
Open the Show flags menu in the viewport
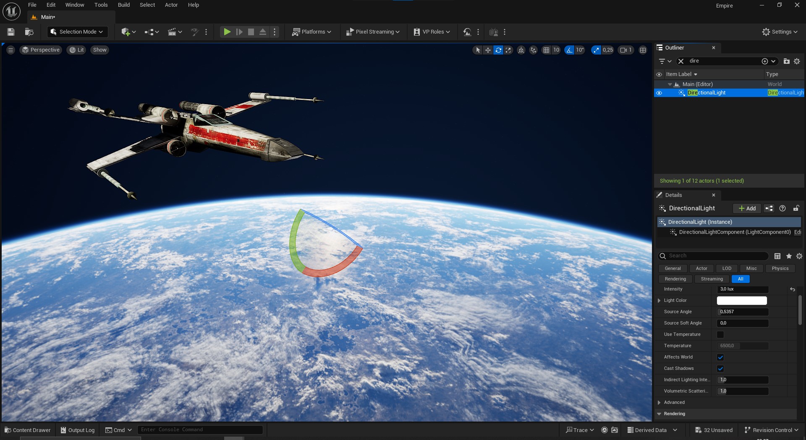(100, 50)
